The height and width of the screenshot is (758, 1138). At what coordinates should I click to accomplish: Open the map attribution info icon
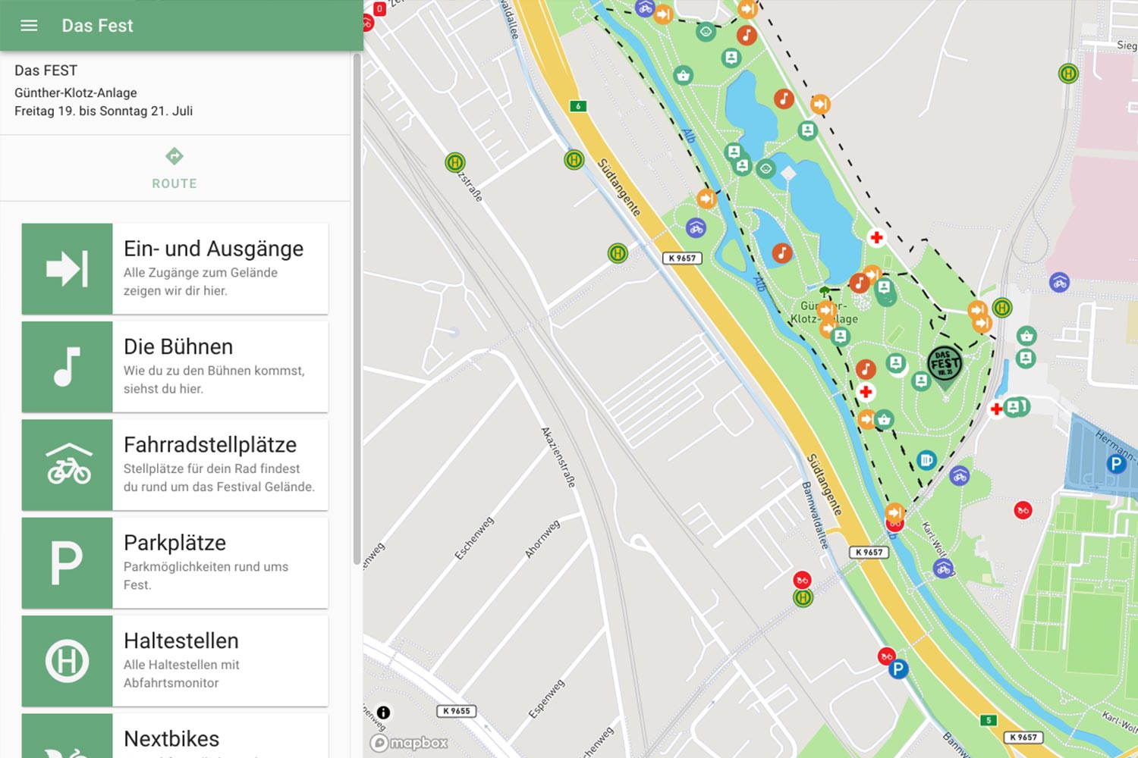(384, 713)
